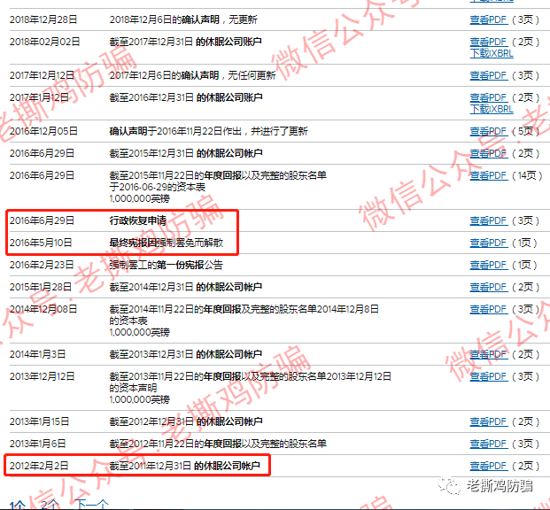Select the 强制罢工的第一份宪报公告 description
The width and height of the screenshot is (550, 510).
[166, 265]
